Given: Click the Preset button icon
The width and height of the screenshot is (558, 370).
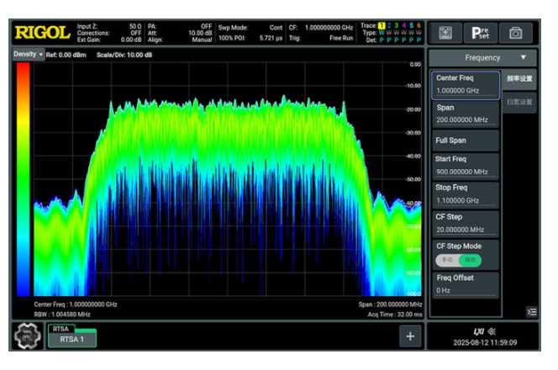Looking at the screenshot, I should pos(481,33).
